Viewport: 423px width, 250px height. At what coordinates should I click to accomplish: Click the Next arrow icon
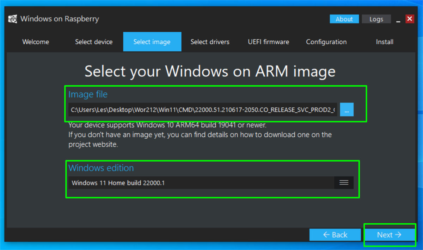[x=399, y=235]
